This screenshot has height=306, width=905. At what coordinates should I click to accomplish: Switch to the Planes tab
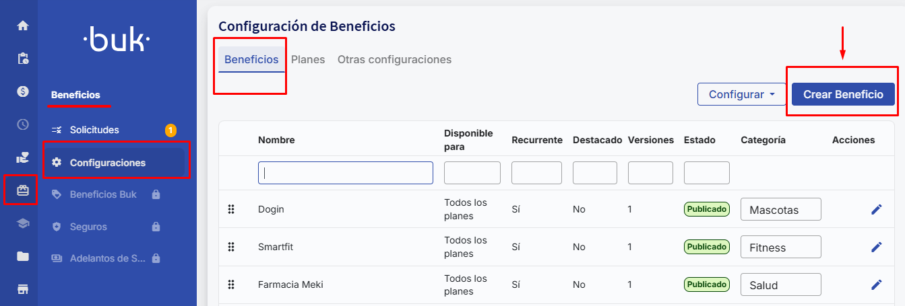308,60
